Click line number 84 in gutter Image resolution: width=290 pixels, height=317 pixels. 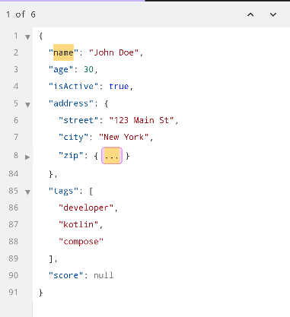14,173
